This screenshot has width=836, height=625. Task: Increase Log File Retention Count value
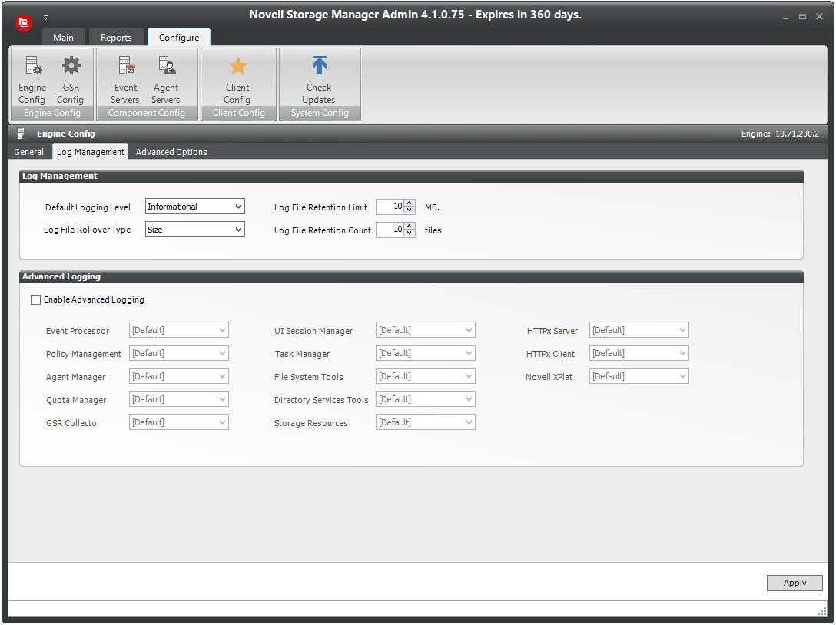click(410, 226)
